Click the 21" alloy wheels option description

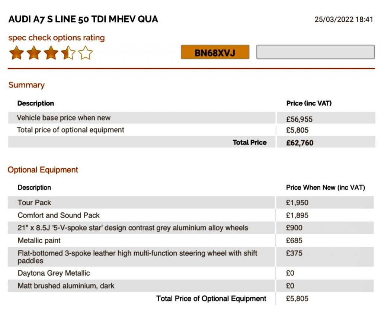click(x=133, y=228)
